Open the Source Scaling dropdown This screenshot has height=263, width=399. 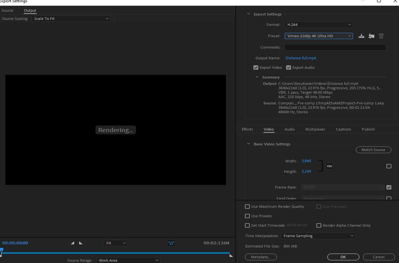pos(71,18)
